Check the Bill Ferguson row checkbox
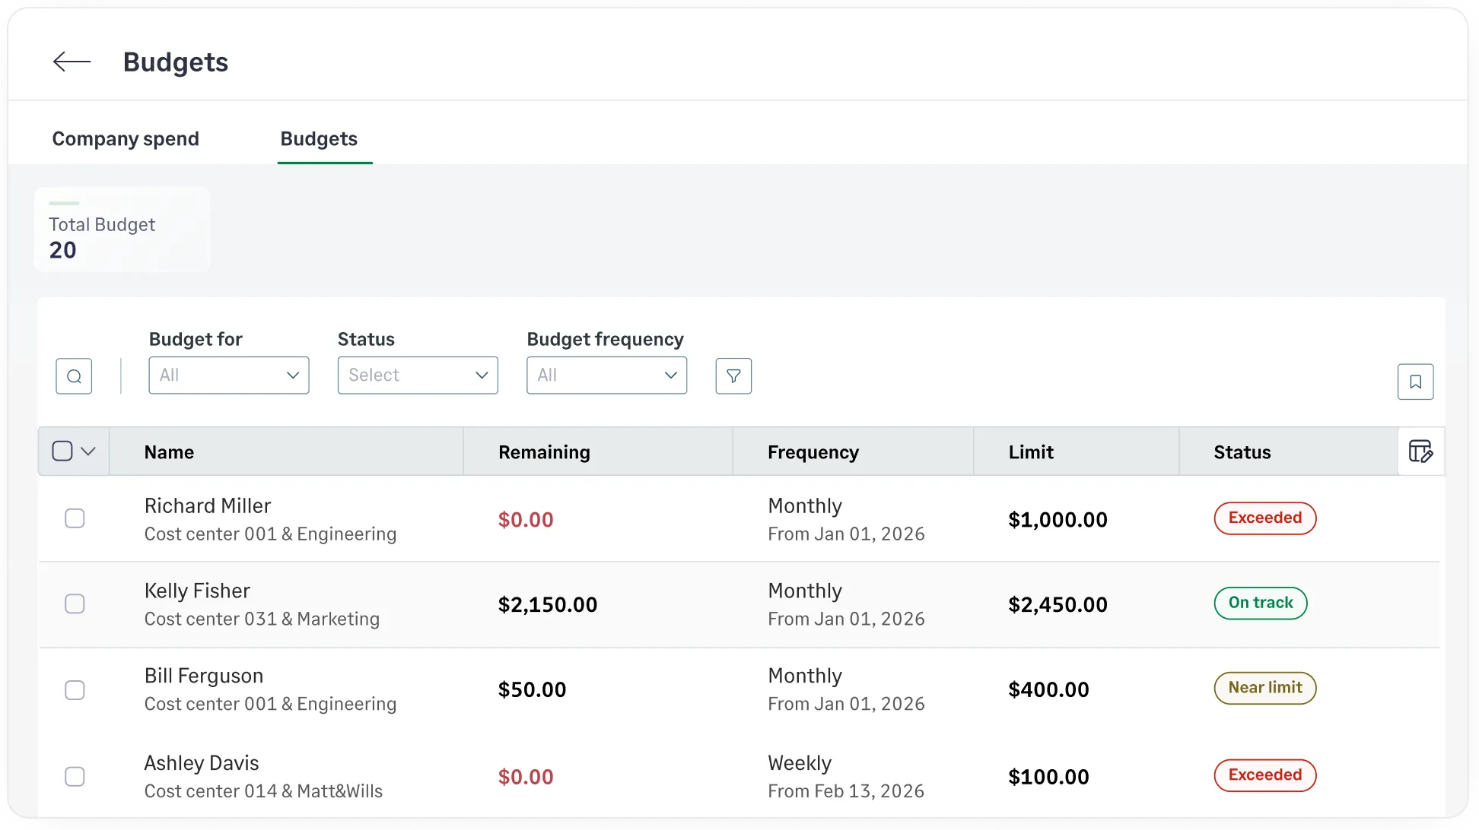The image size is (1479, 830). pyautogui.click(x=75, y=690)
